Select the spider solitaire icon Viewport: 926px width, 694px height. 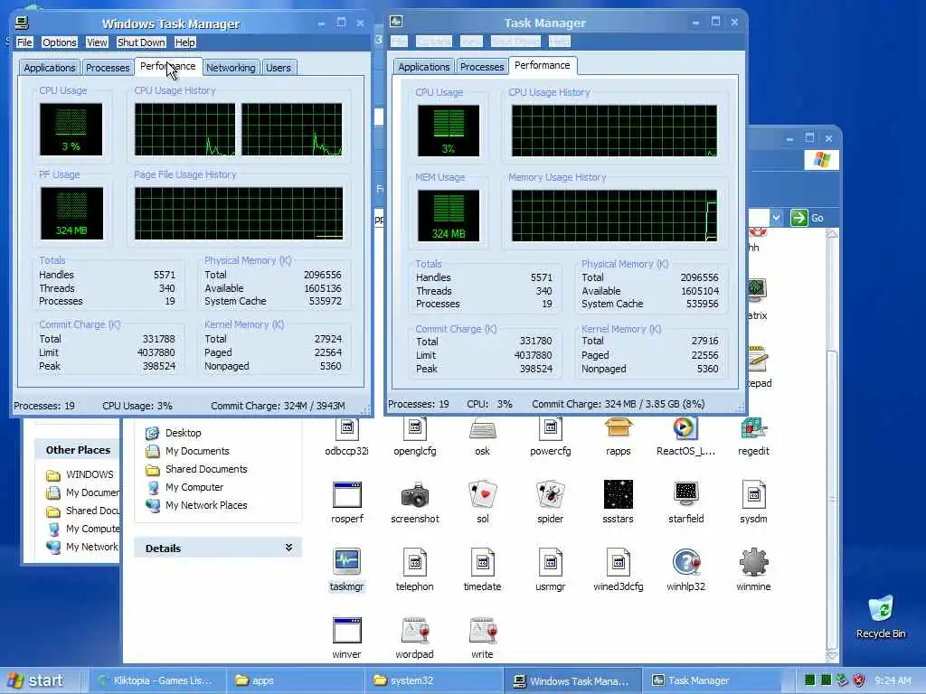coord(551,495)
